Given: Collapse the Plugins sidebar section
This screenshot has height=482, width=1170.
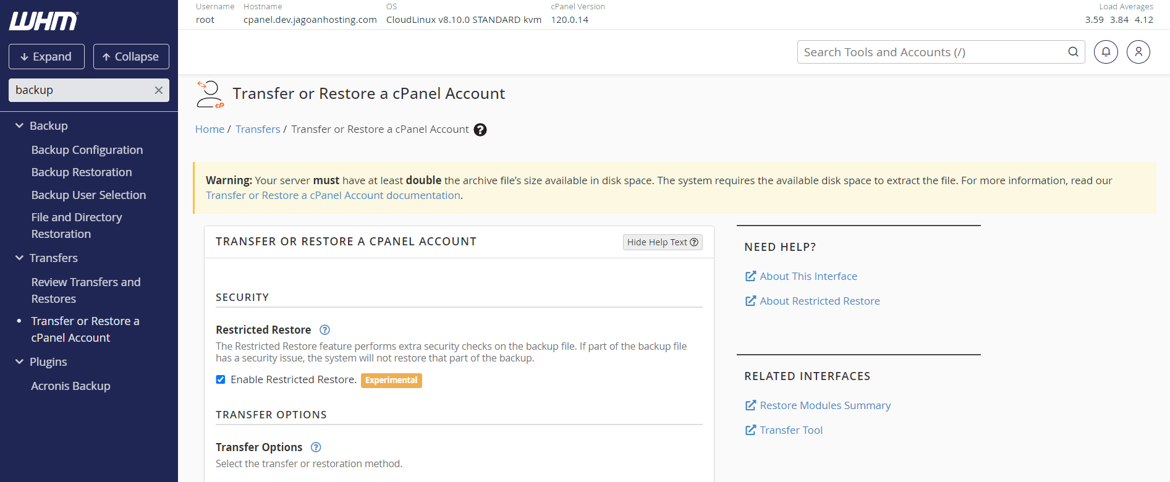Looking at the screenshot, I should (x=20, y=361).
